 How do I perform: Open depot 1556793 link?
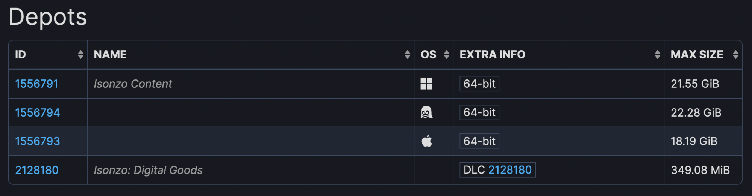point(37,141)
